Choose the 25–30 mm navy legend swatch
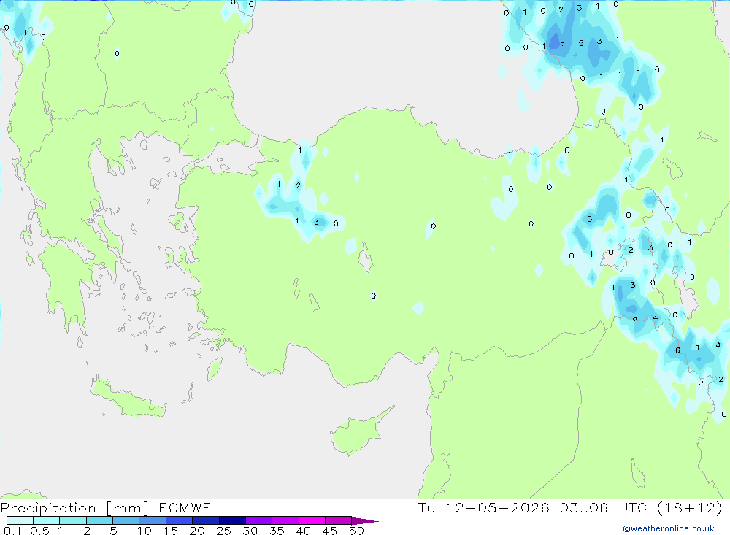 pyautogui.click(x=232, y=520)
